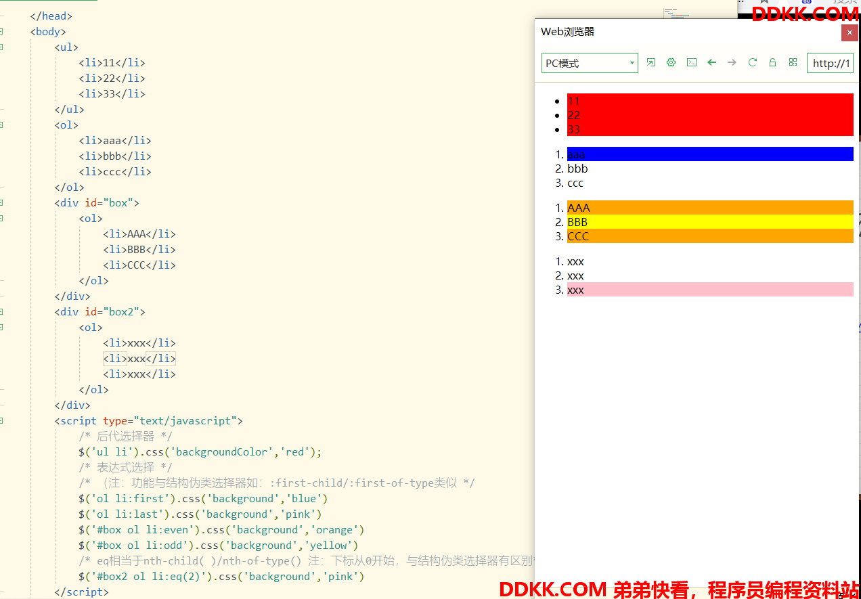Click red item 11 in the preview

click(710, 101)
